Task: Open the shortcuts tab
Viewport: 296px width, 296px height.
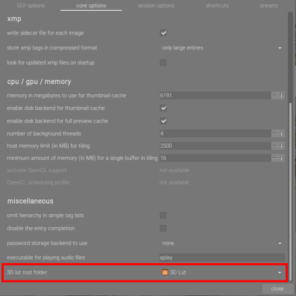Action: click(217, 5)
